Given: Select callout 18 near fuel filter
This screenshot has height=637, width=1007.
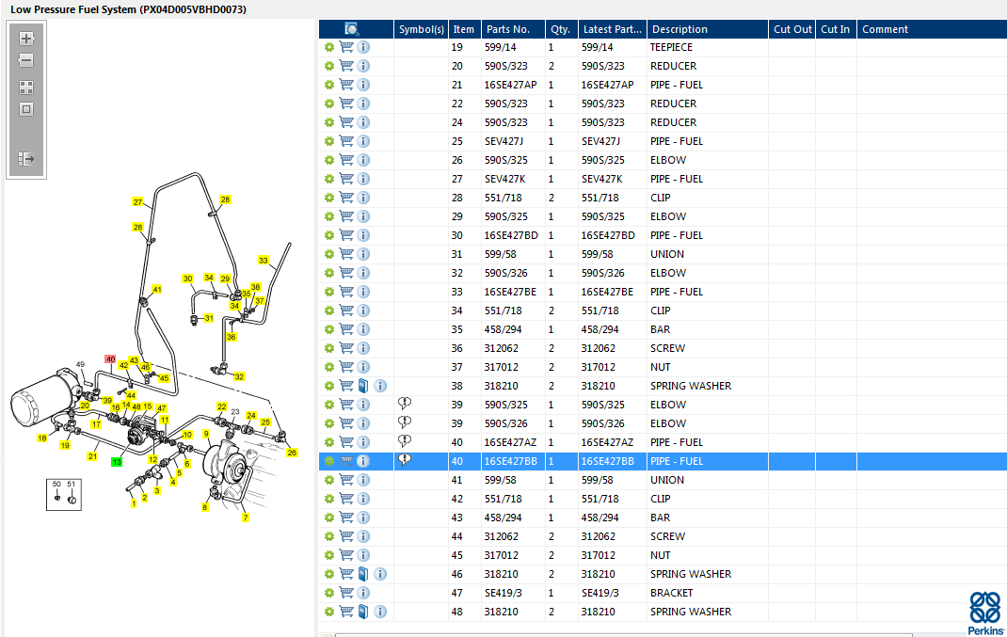Looking at the screenshot, I should pyautogui.click(x=41, y=438).
